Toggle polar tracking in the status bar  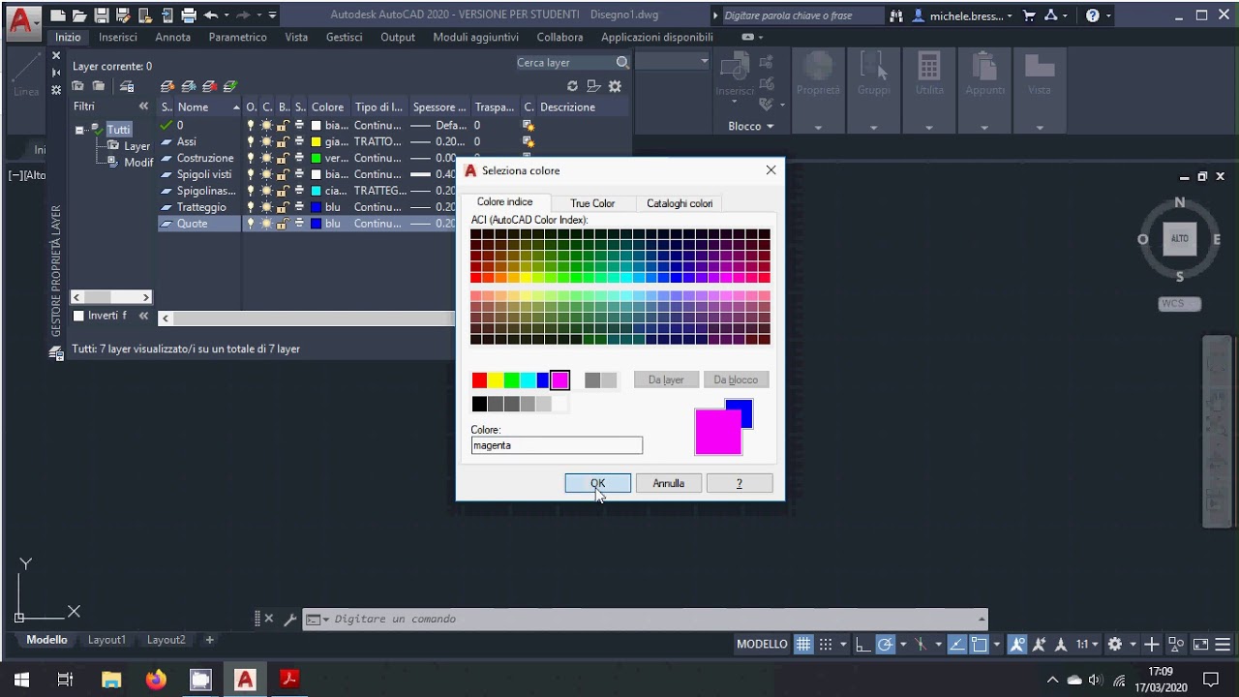click(x=885, y=644)
